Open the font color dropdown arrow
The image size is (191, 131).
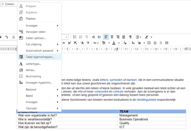point(119,43)
